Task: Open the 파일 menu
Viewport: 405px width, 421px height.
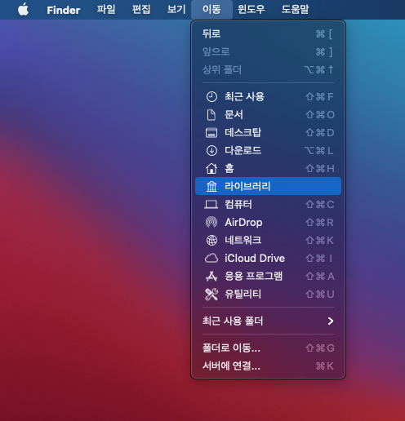Action: [x=106, y=10]
